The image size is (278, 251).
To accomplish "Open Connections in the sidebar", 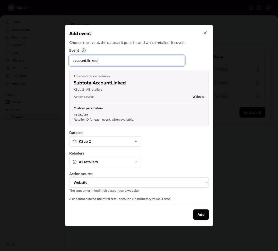I will click(21, 30).
